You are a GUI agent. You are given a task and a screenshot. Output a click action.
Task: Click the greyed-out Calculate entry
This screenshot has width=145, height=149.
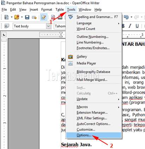(94, 93)
